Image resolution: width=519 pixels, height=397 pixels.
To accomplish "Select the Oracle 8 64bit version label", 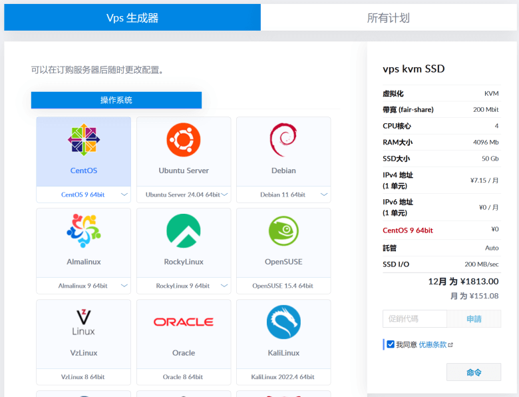I will click(x=183, y=377).
